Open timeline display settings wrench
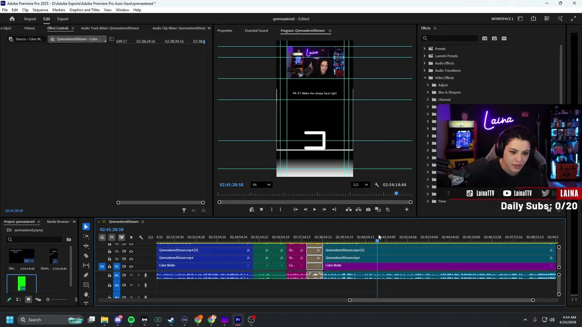Screen dimensions: 582x327 click(x=140, y=237)
